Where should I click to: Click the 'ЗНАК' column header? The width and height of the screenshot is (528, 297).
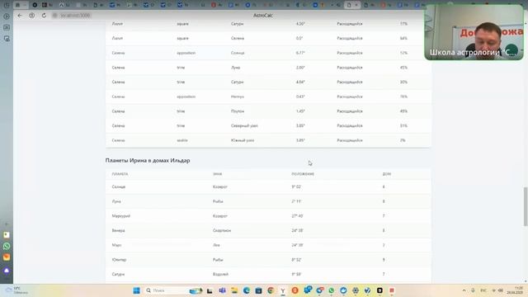pos(217,174)
